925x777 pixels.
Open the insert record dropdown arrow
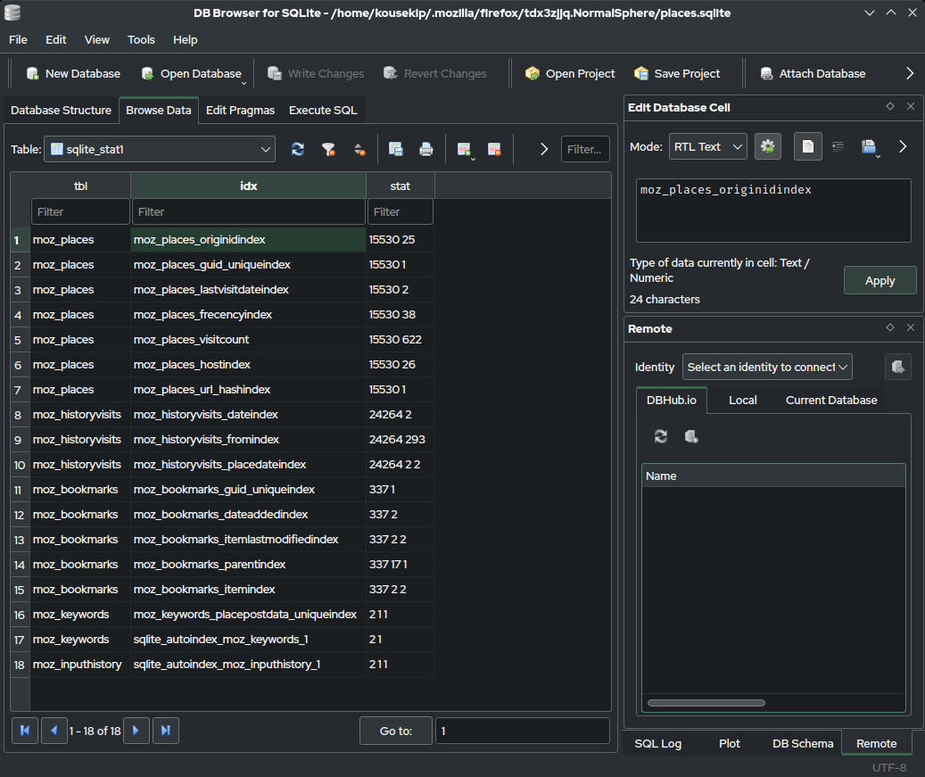pyautogui.click(x=473, y=158)
